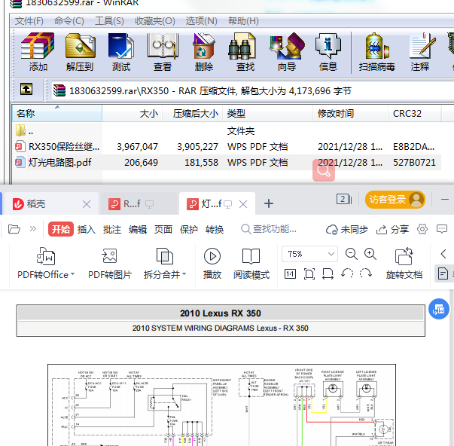Open the 文件(F) menu in WinRAR
The image size is (454, 446).
tap(29, 21)
